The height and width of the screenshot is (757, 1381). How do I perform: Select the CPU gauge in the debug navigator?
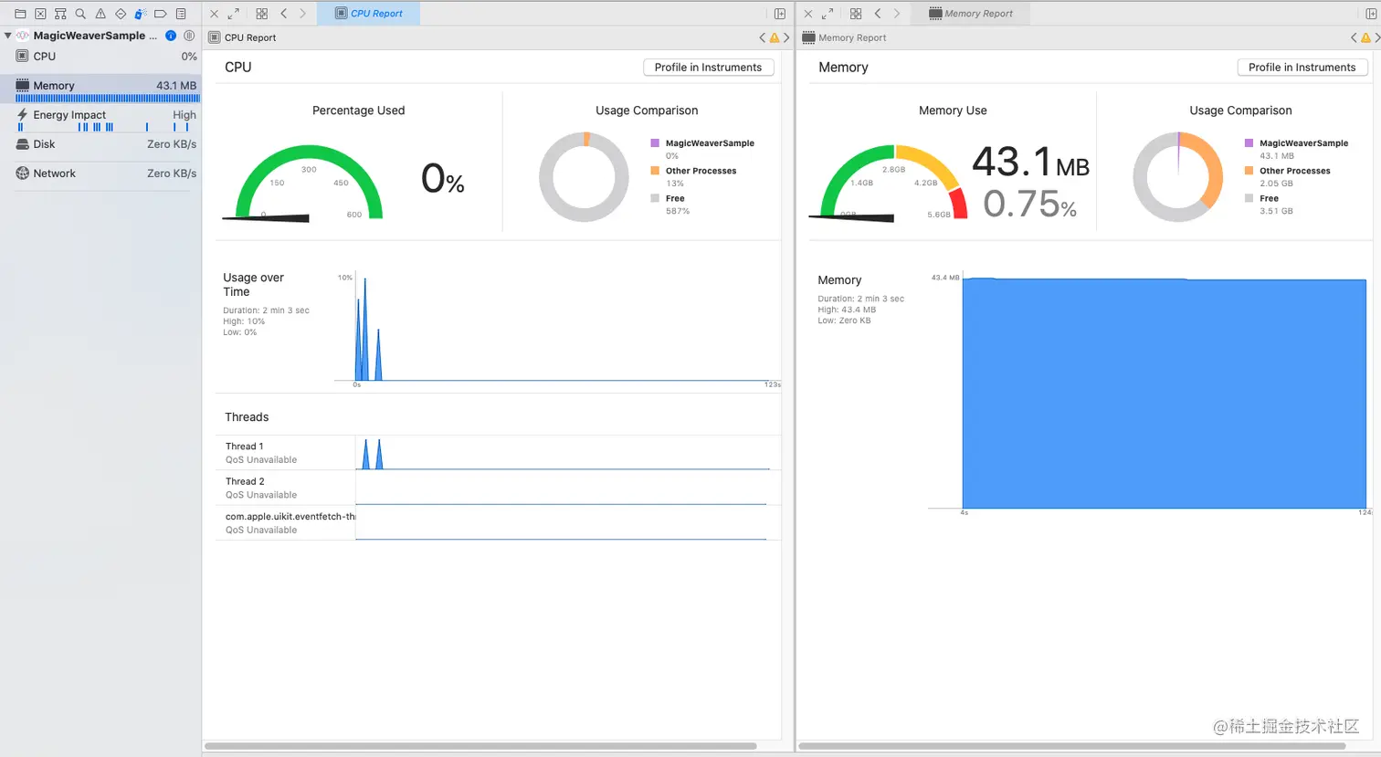pyautogui.click(x=100, y=57)
